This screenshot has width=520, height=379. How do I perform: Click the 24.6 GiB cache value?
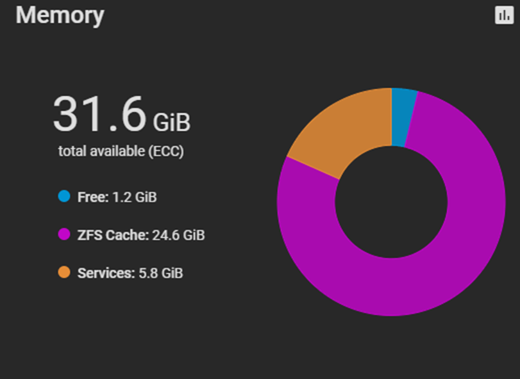click(178, 236)
